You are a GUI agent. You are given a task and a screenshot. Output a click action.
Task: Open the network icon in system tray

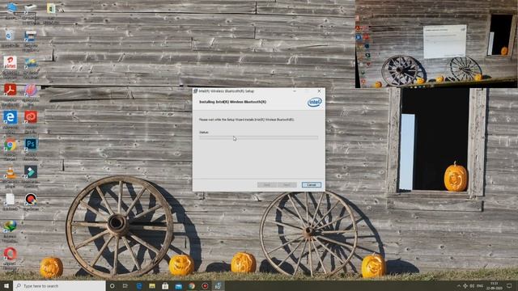point(465,285)
